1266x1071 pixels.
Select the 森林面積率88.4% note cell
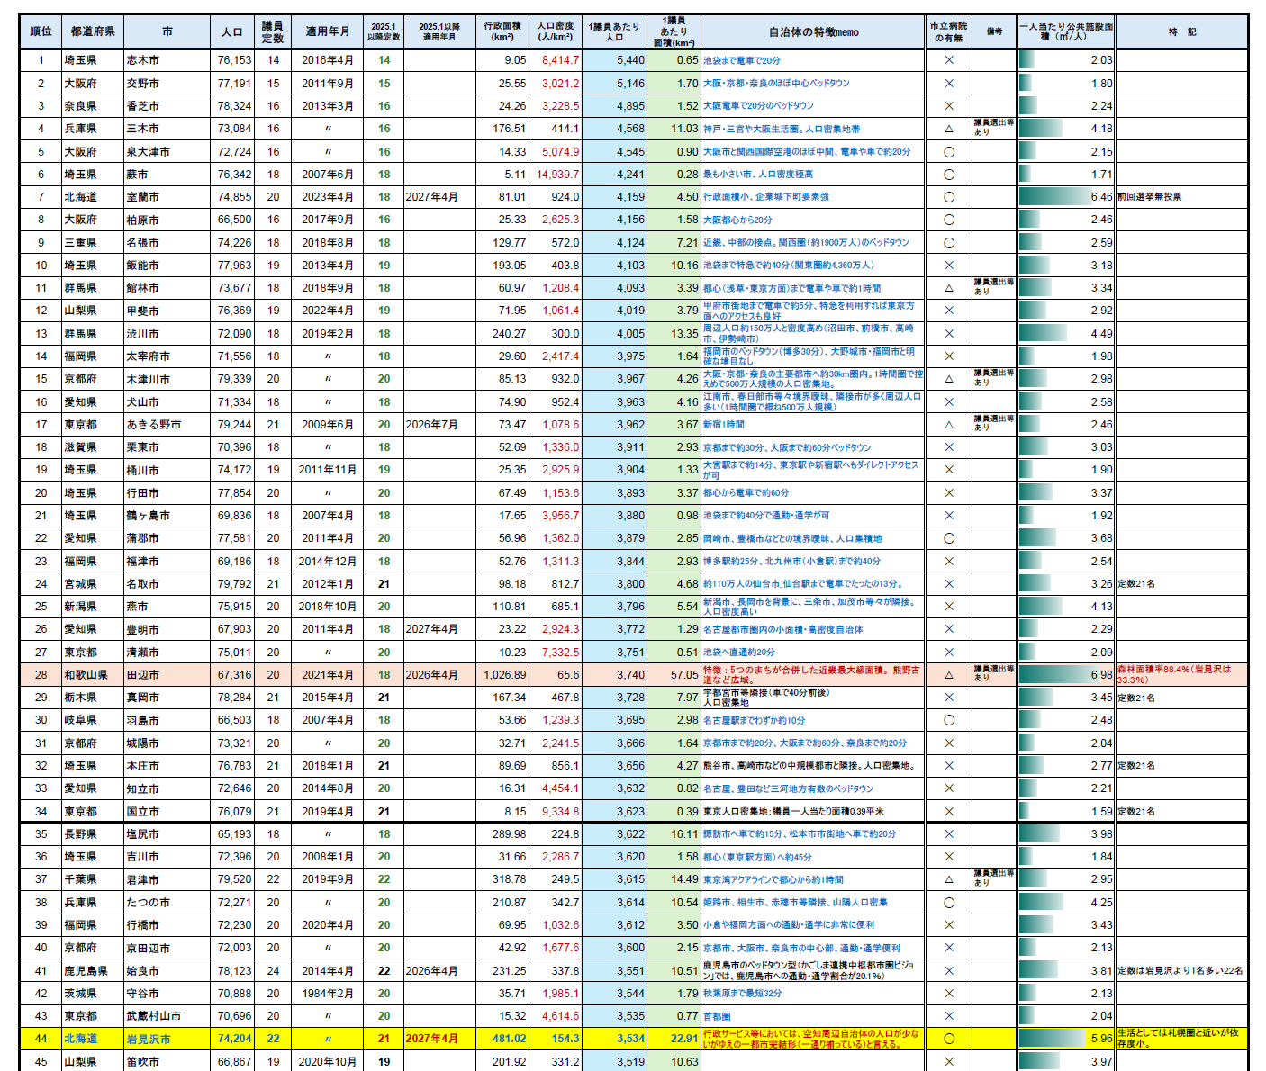(1181, 675)
